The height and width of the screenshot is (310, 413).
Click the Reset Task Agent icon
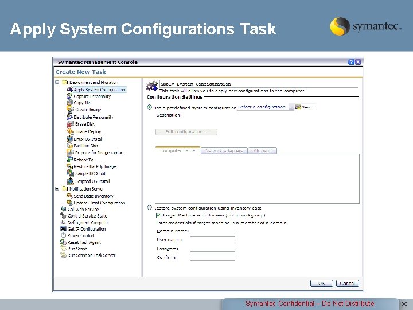coord(64,242)
